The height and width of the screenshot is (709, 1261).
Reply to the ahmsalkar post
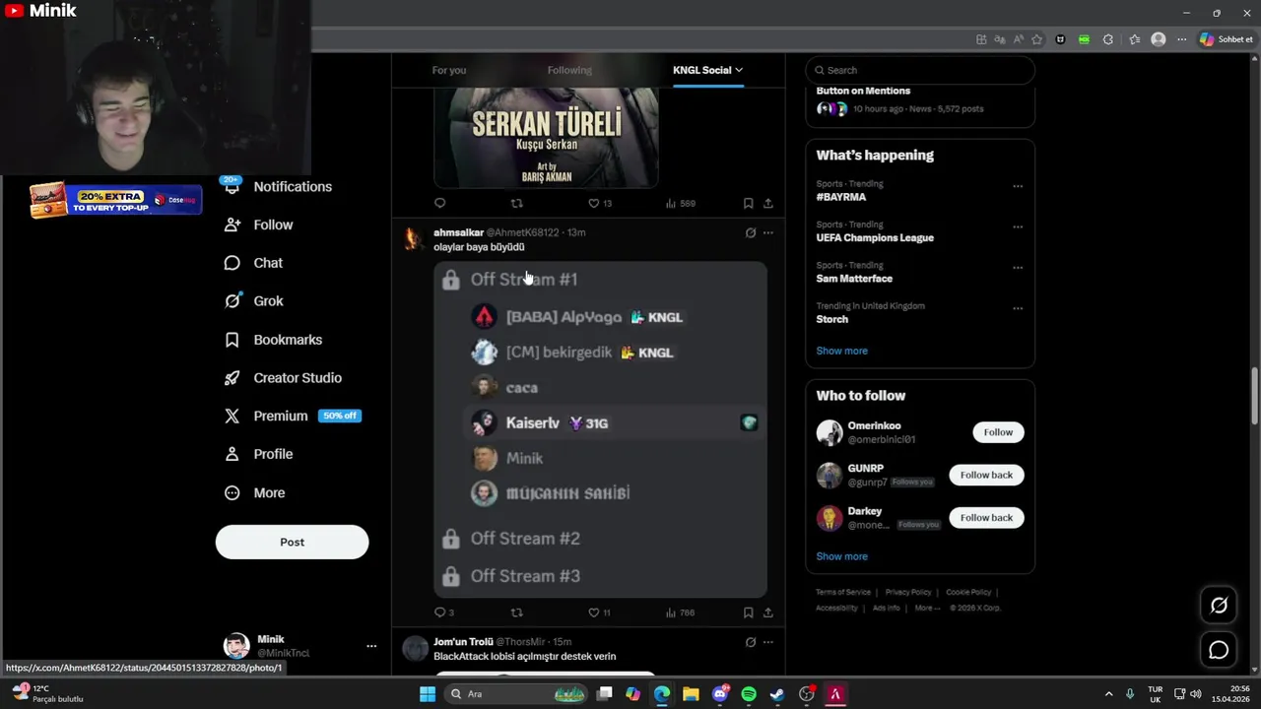coord(444,612)
